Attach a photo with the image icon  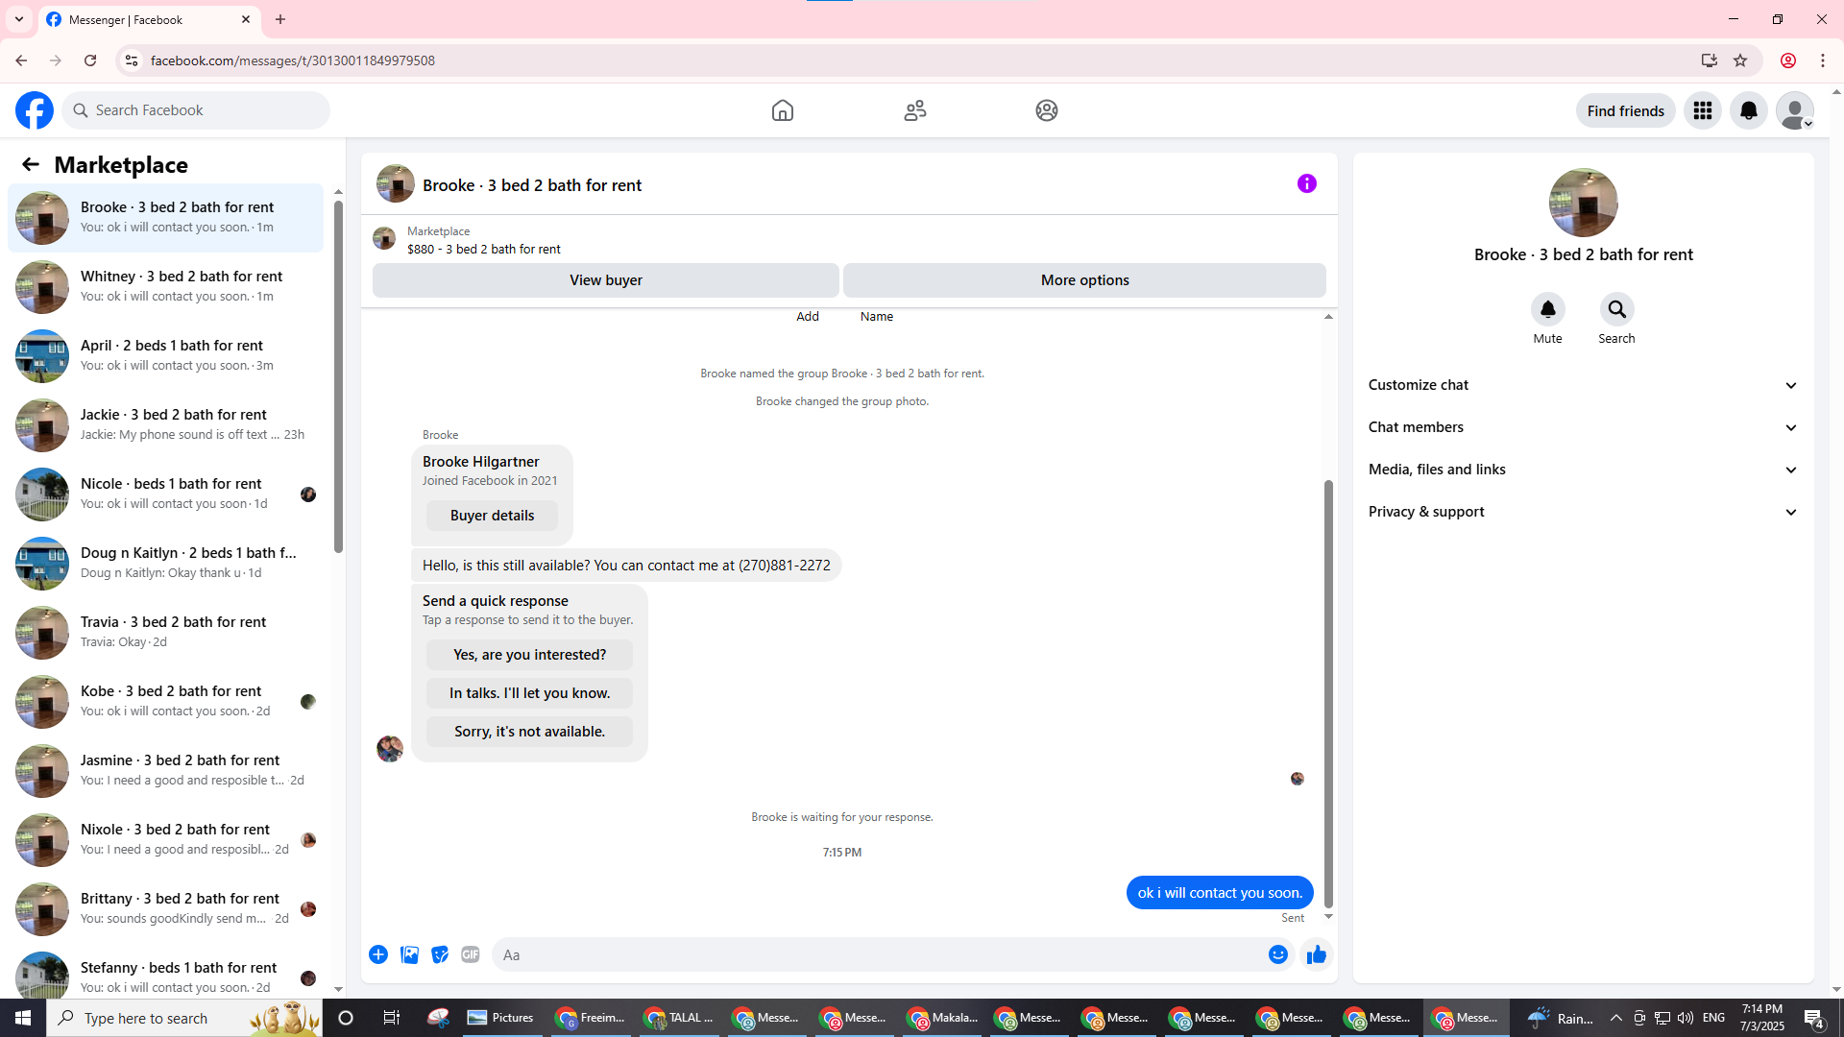pyautogui.click(x=409, y=954)
